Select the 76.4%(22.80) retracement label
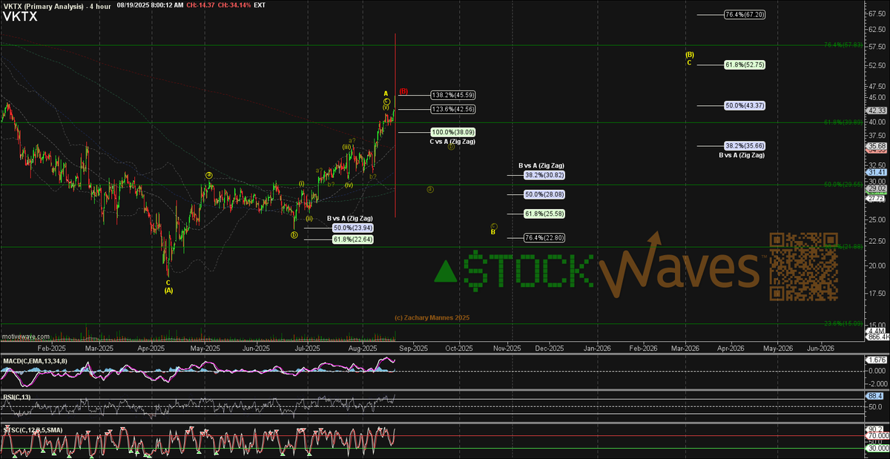This screenshot has height=459, width=890. [545, 237]
